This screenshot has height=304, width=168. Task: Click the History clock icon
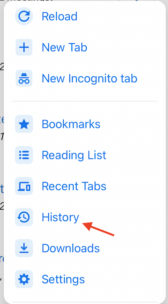point(24,217)
